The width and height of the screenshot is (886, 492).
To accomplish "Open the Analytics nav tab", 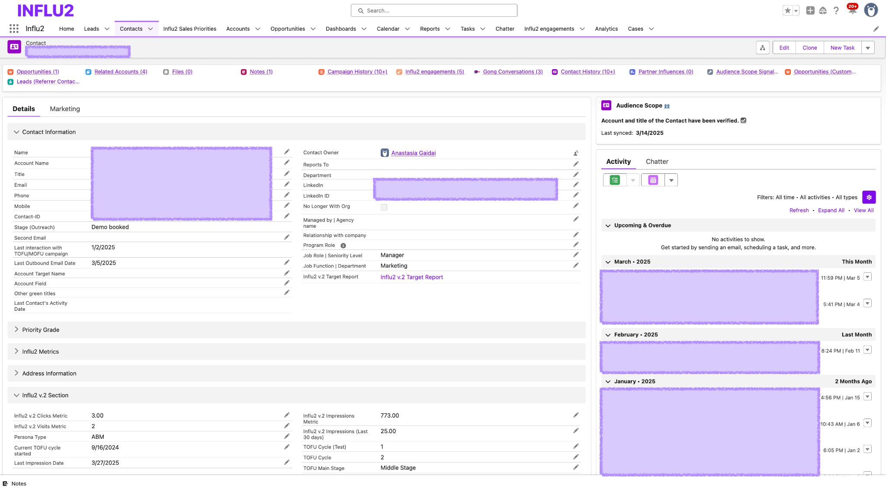I will pos(606,29).
